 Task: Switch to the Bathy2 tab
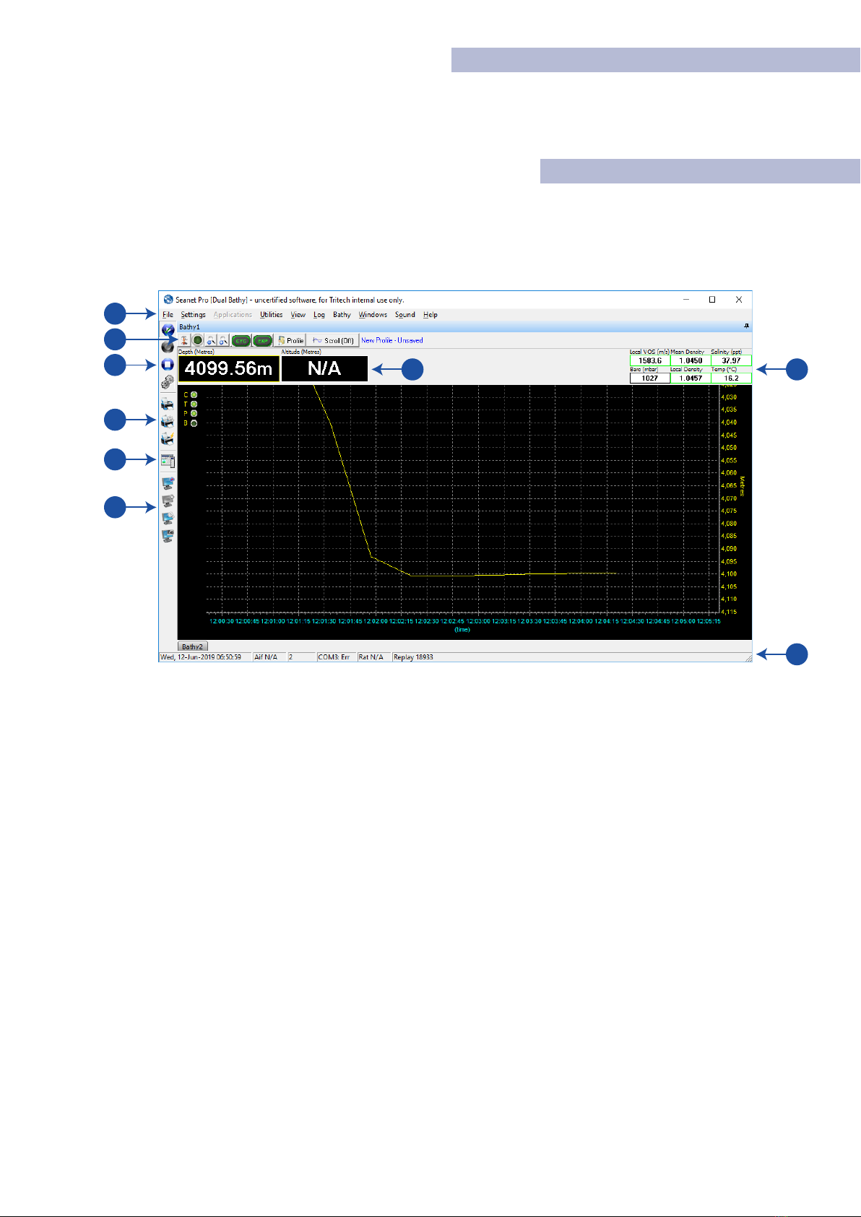(193, 647)
